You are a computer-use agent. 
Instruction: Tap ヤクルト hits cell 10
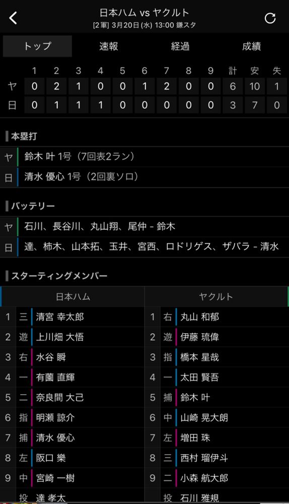point(255,86)
